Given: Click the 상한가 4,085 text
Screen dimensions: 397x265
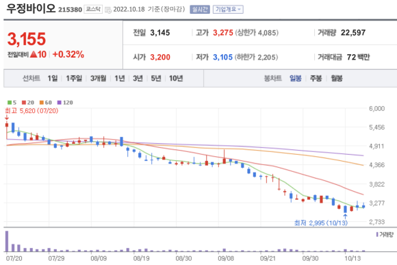Looking at the screenshot, I should click(x=257, y=33).
